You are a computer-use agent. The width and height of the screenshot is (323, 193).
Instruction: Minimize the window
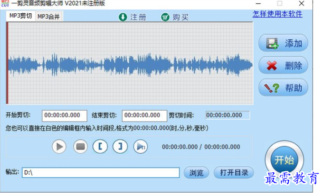258,3
